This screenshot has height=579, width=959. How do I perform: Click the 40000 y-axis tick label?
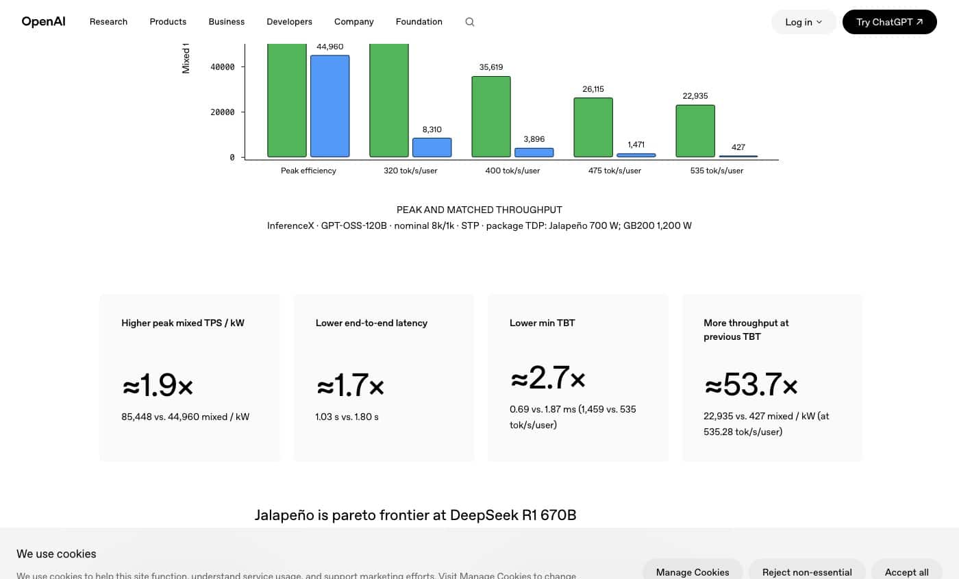pyautogui.click(x=223, y=67)
